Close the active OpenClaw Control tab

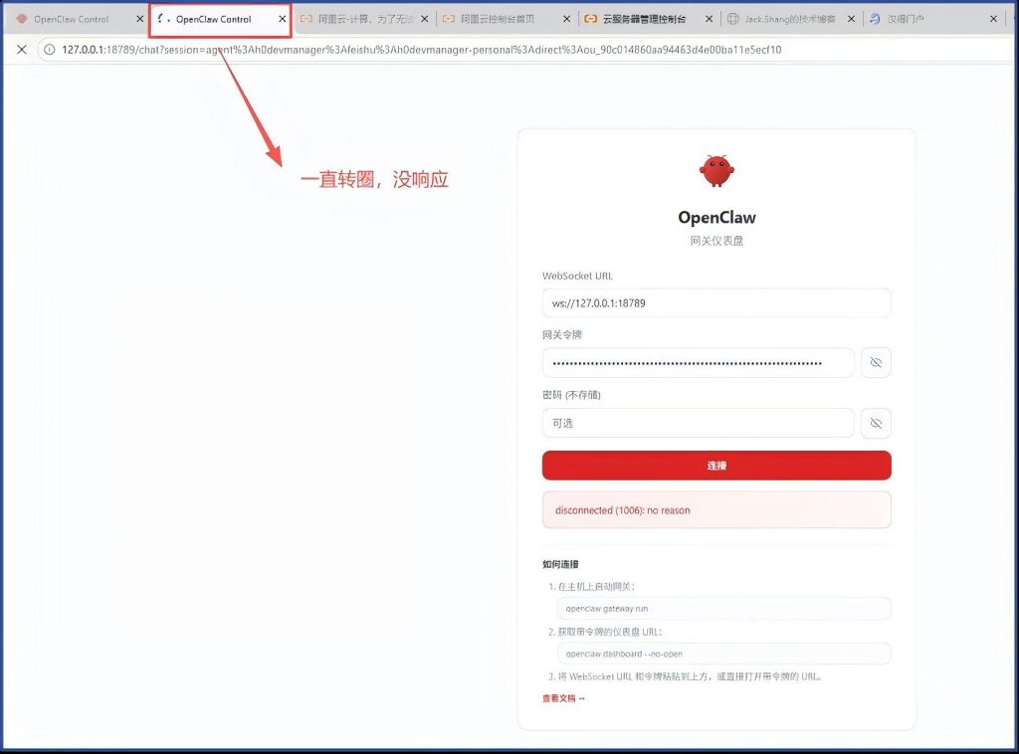click(x=282, y=19)
